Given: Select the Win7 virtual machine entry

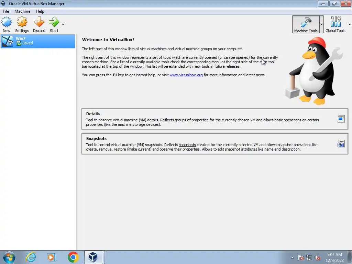Looking at the screenshot, I should point(38,41).
